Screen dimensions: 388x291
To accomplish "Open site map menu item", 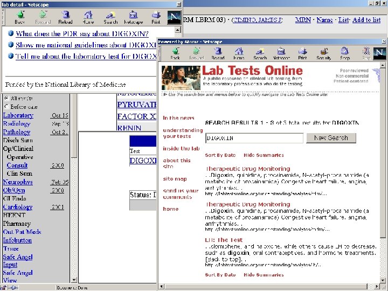I will tap(175, 179).
